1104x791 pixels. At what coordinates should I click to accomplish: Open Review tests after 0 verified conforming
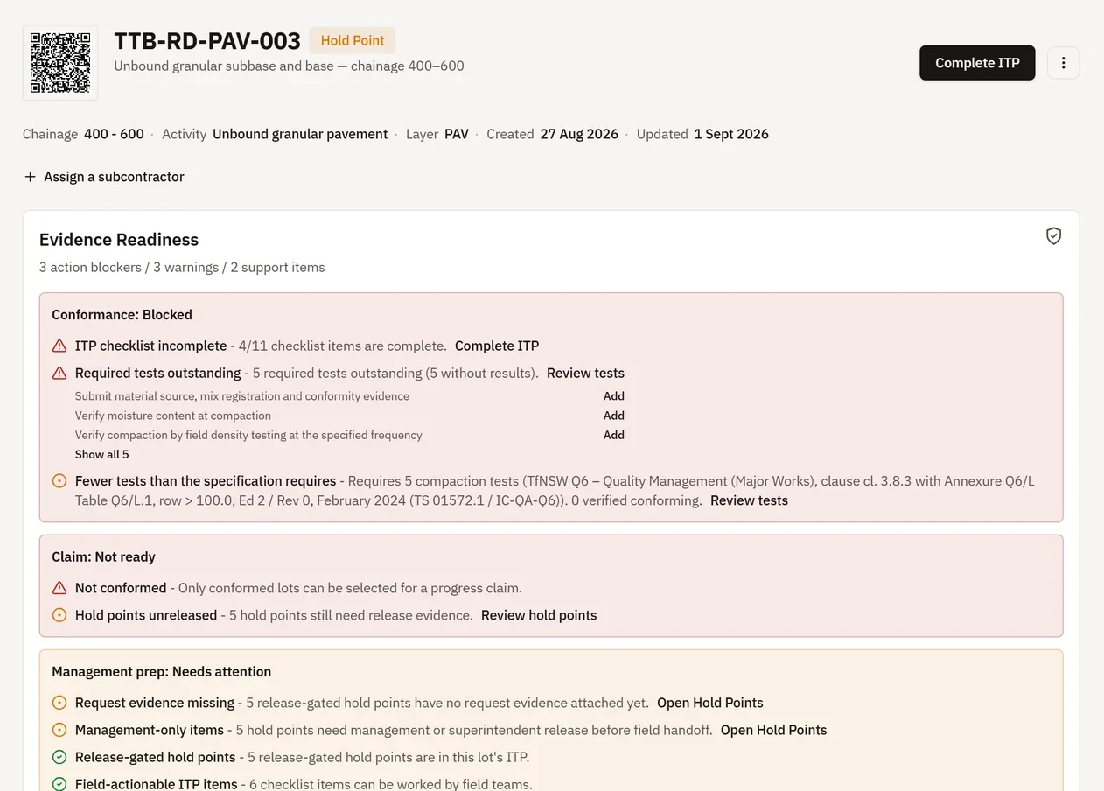coord(749,500)
